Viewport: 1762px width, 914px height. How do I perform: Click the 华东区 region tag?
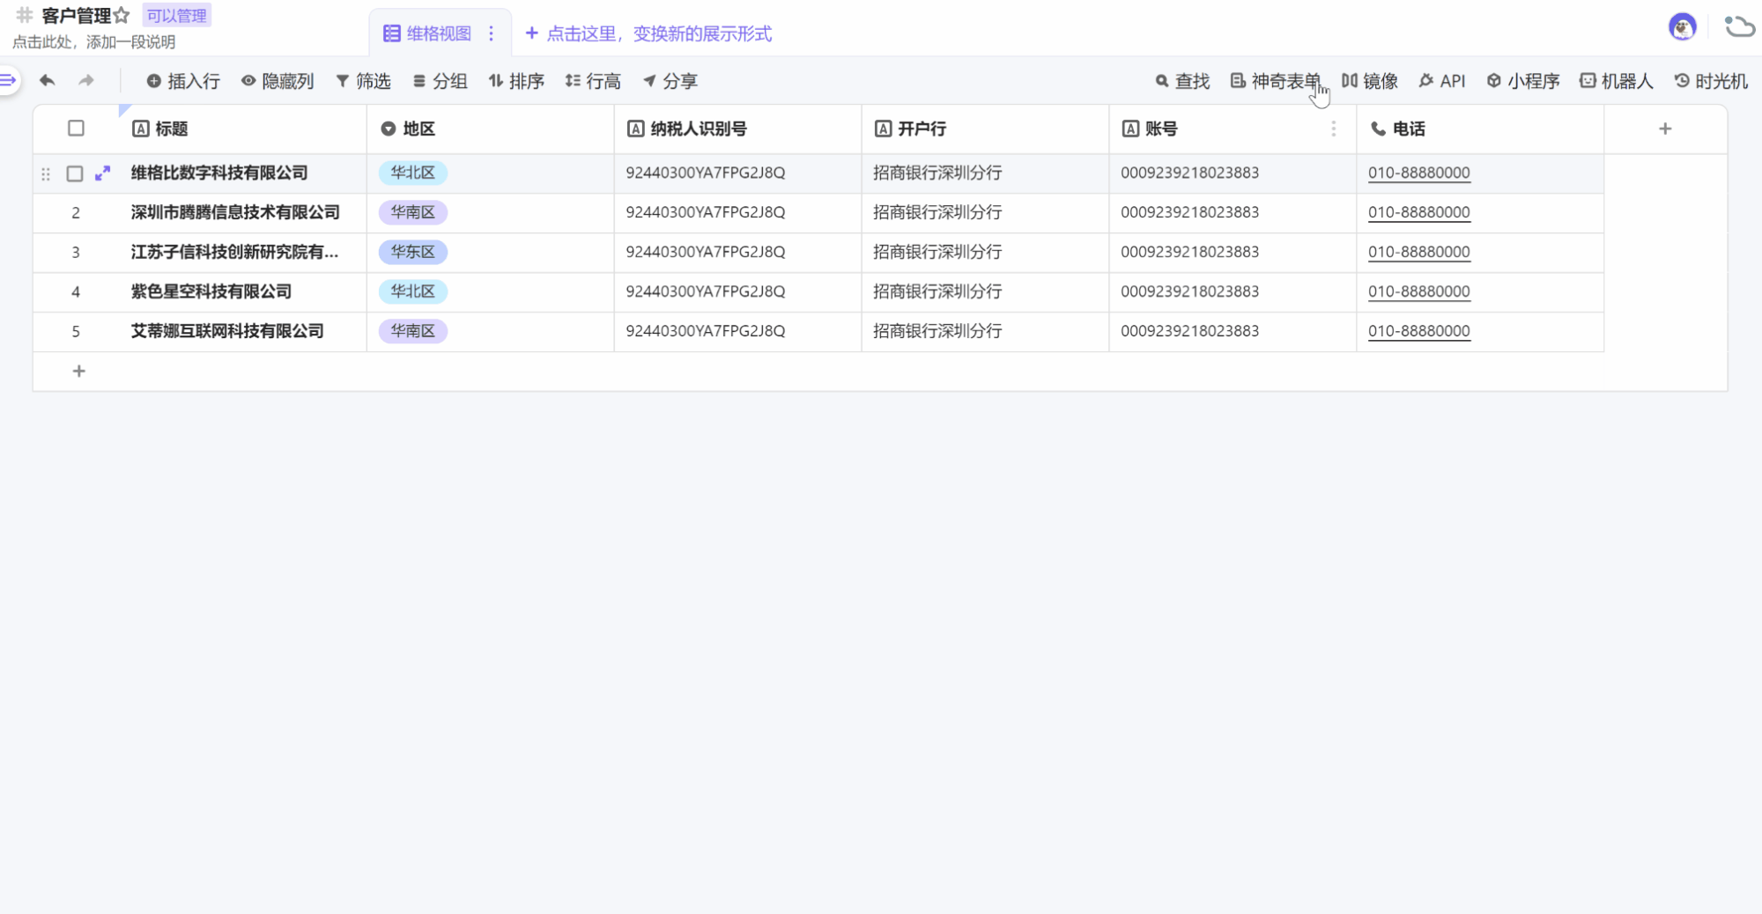click(412, 252)
